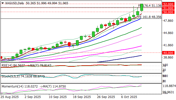The image size is (176, 100).
Task: Click the 25 Aug 2025 date label
Action: pyautogui.click(x=9, y=97)
